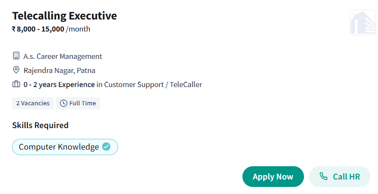Click the company logo thumbnail

tap(363, 22)
